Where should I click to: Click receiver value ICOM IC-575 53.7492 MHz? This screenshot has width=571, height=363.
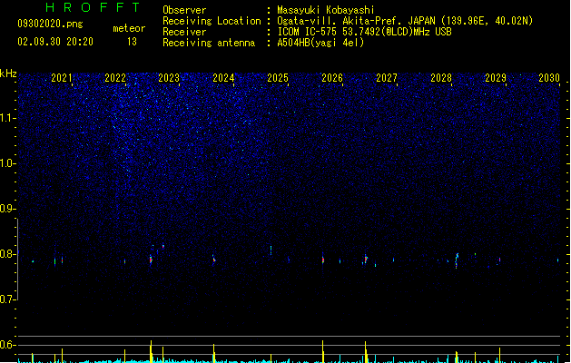[364, 32]
